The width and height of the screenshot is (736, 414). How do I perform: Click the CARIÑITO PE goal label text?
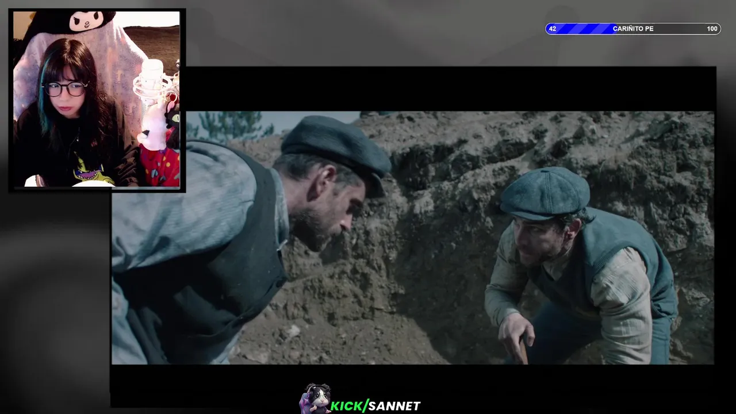coord(633,29)
